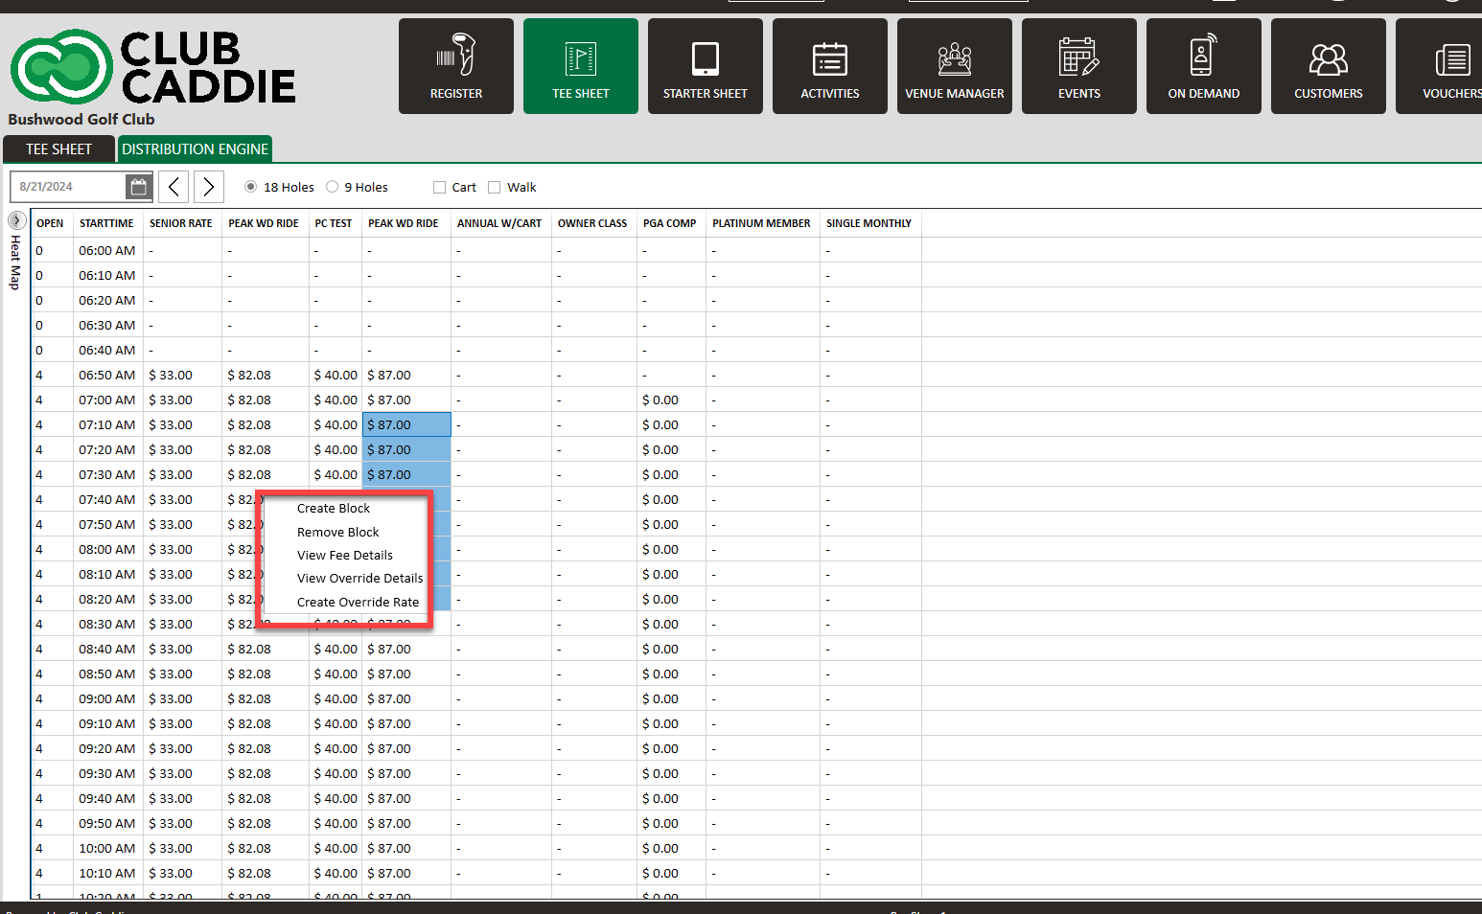The width and height of the screenshot is (1482, 914).
Task: Switch to the Tee Sheet tab
Action: click(58, 149)
